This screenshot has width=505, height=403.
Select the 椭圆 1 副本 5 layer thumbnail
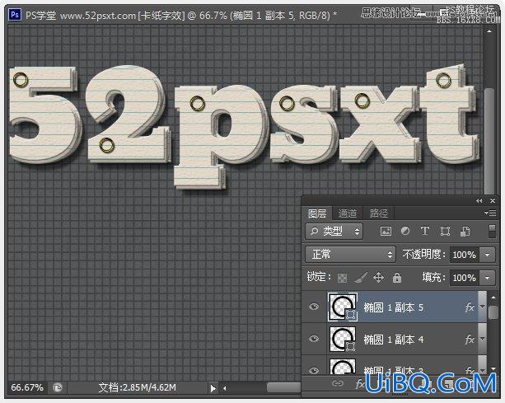(x=343, y=307)
